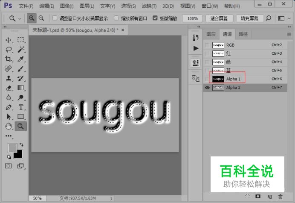Select the Magic Wand tool
Image resolution: width=295 pixels, height=203 pixels.
pos(21,50)
